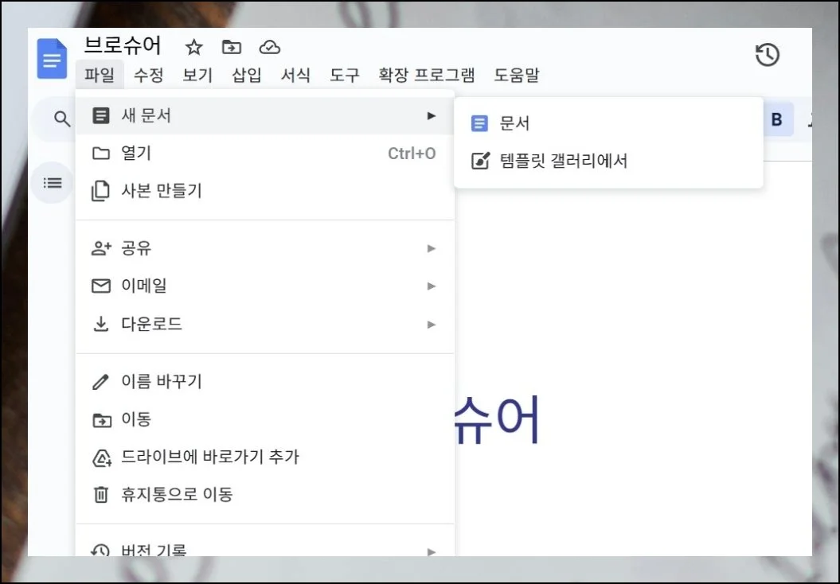Open the in-document search icon
The image size is (840, 584).
pyautogui.click(x=61, y=118)
